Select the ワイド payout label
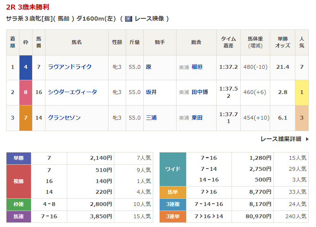Screen dimensions: 316x227 coord(172,169)
